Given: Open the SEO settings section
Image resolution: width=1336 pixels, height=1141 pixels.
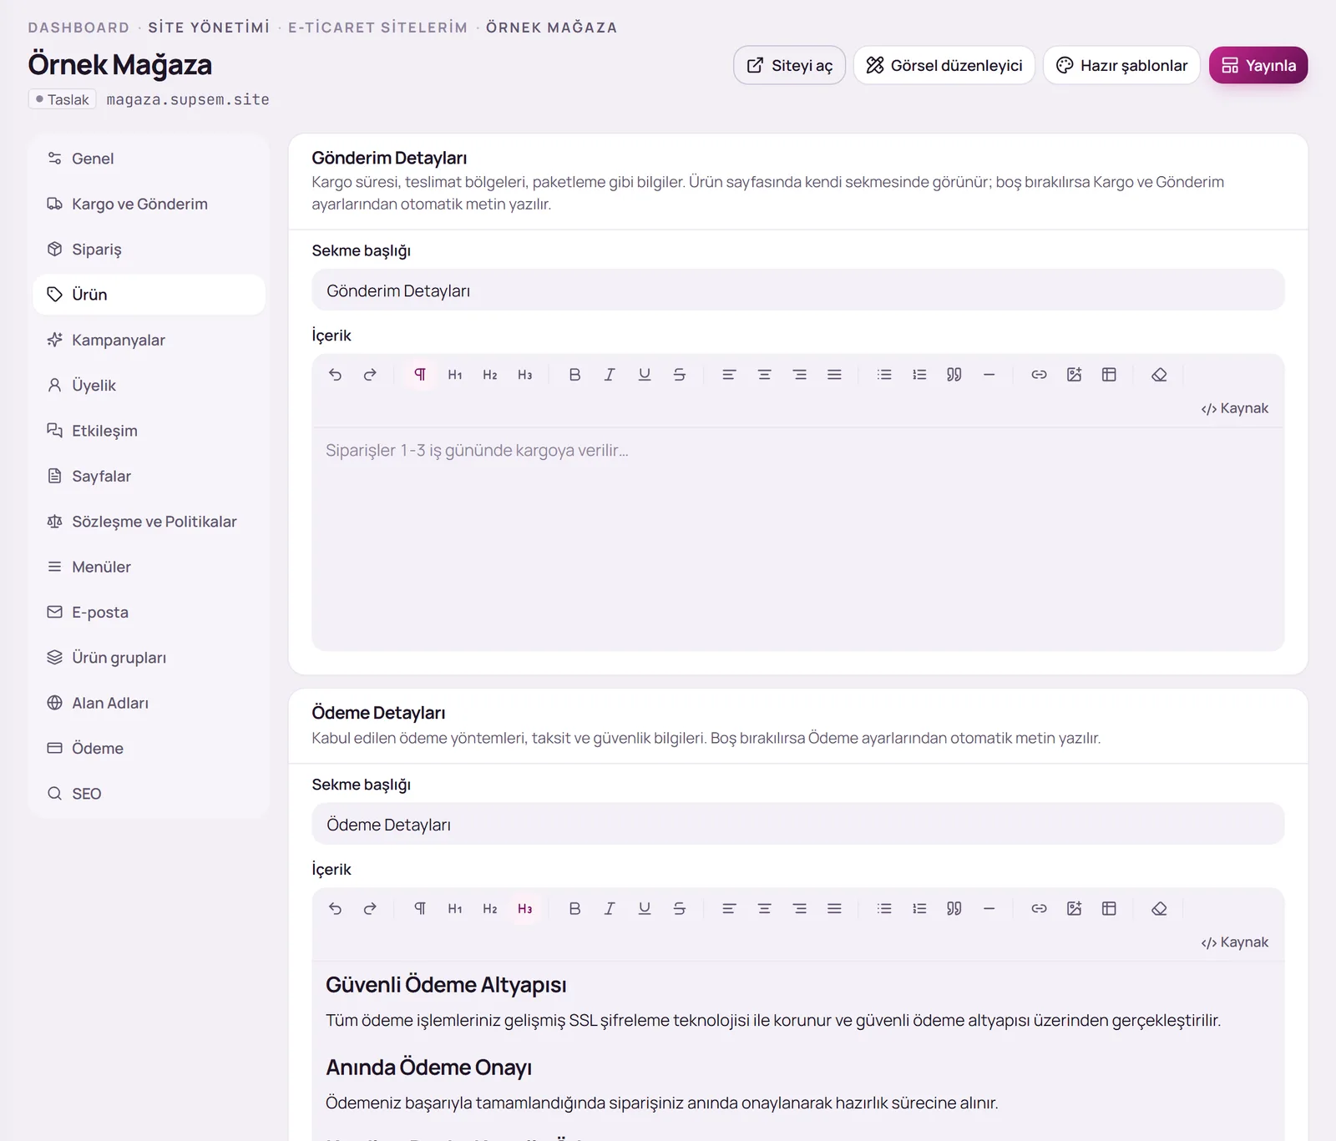Looking at the screenshot, I should (x=149, y=794).
